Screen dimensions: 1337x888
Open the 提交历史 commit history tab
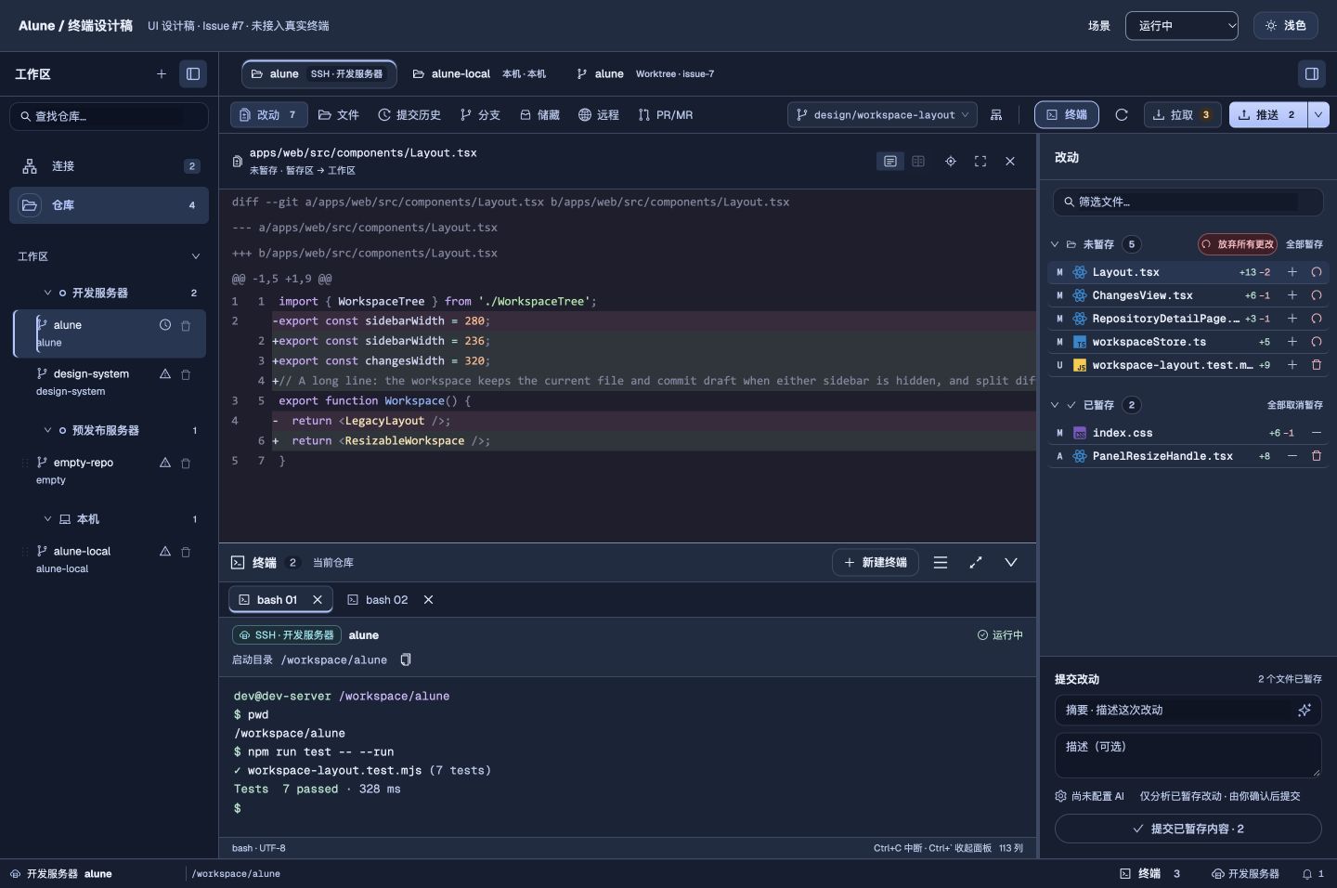pos(409,115)
